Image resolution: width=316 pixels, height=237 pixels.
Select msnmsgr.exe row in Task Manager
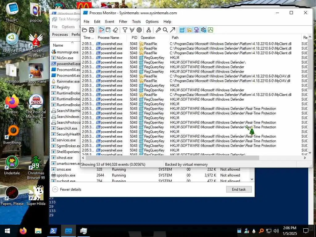pos(65,52)
